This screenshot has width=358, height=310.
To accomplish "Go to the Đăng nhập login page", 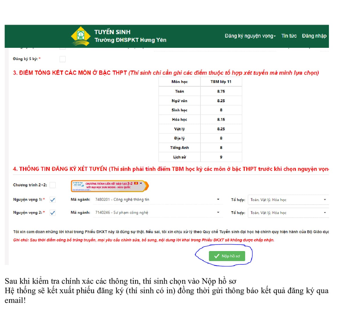I will (x=314, y=36).
